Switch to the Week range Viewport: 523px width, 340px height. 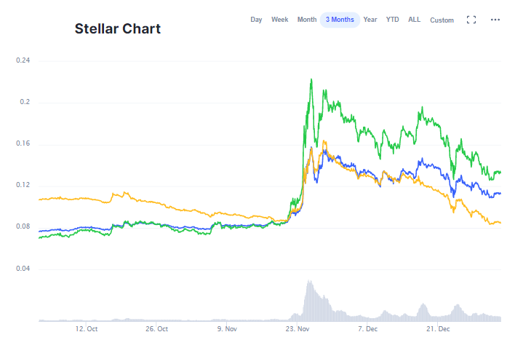point(280,20)
